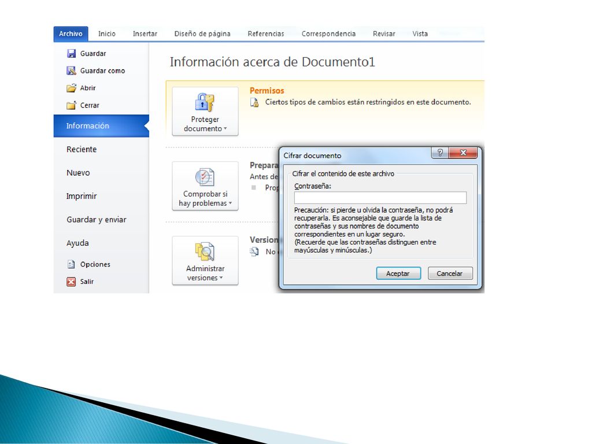Click the Guardar como icon
This screenshot has width=592, height=444.
[x=71, y=71]
